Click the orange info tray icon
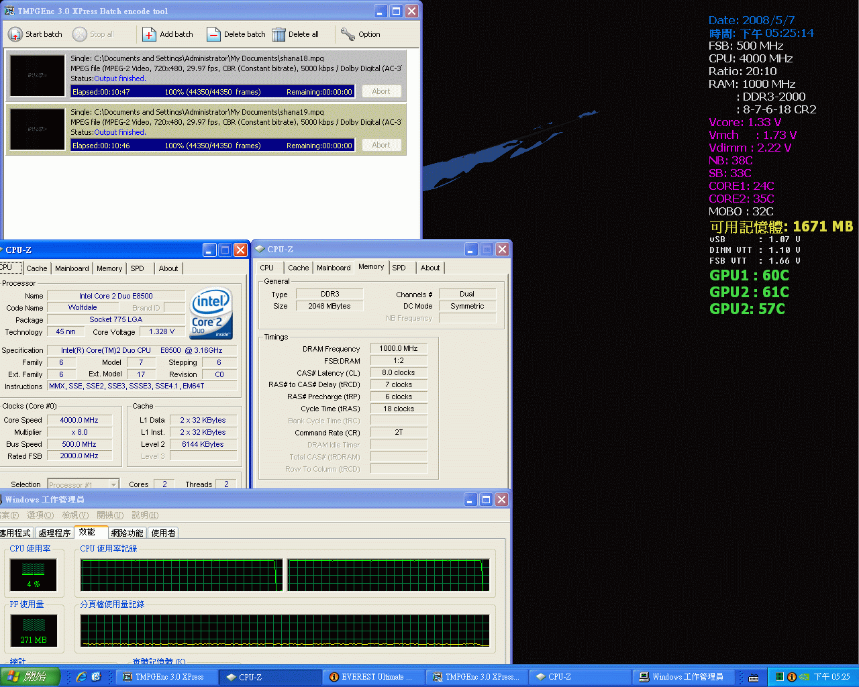The width and height of the screenshot is (859, 687). point(792,677)
